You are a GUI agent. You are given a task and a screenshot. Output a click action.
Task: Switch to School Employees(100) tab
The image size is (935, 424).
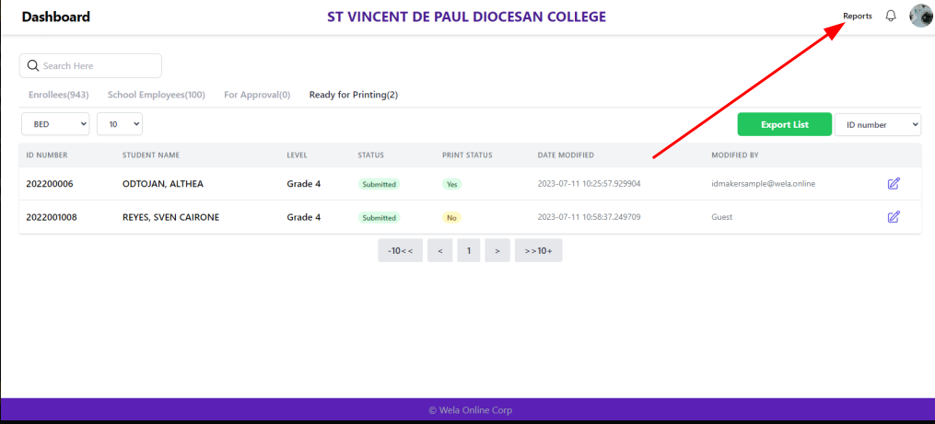(157, 95)
